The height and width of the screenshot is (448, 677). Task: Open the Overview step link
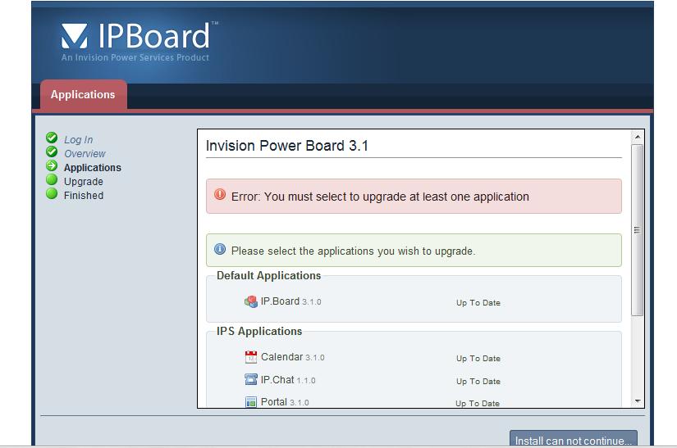coord(85,153)
